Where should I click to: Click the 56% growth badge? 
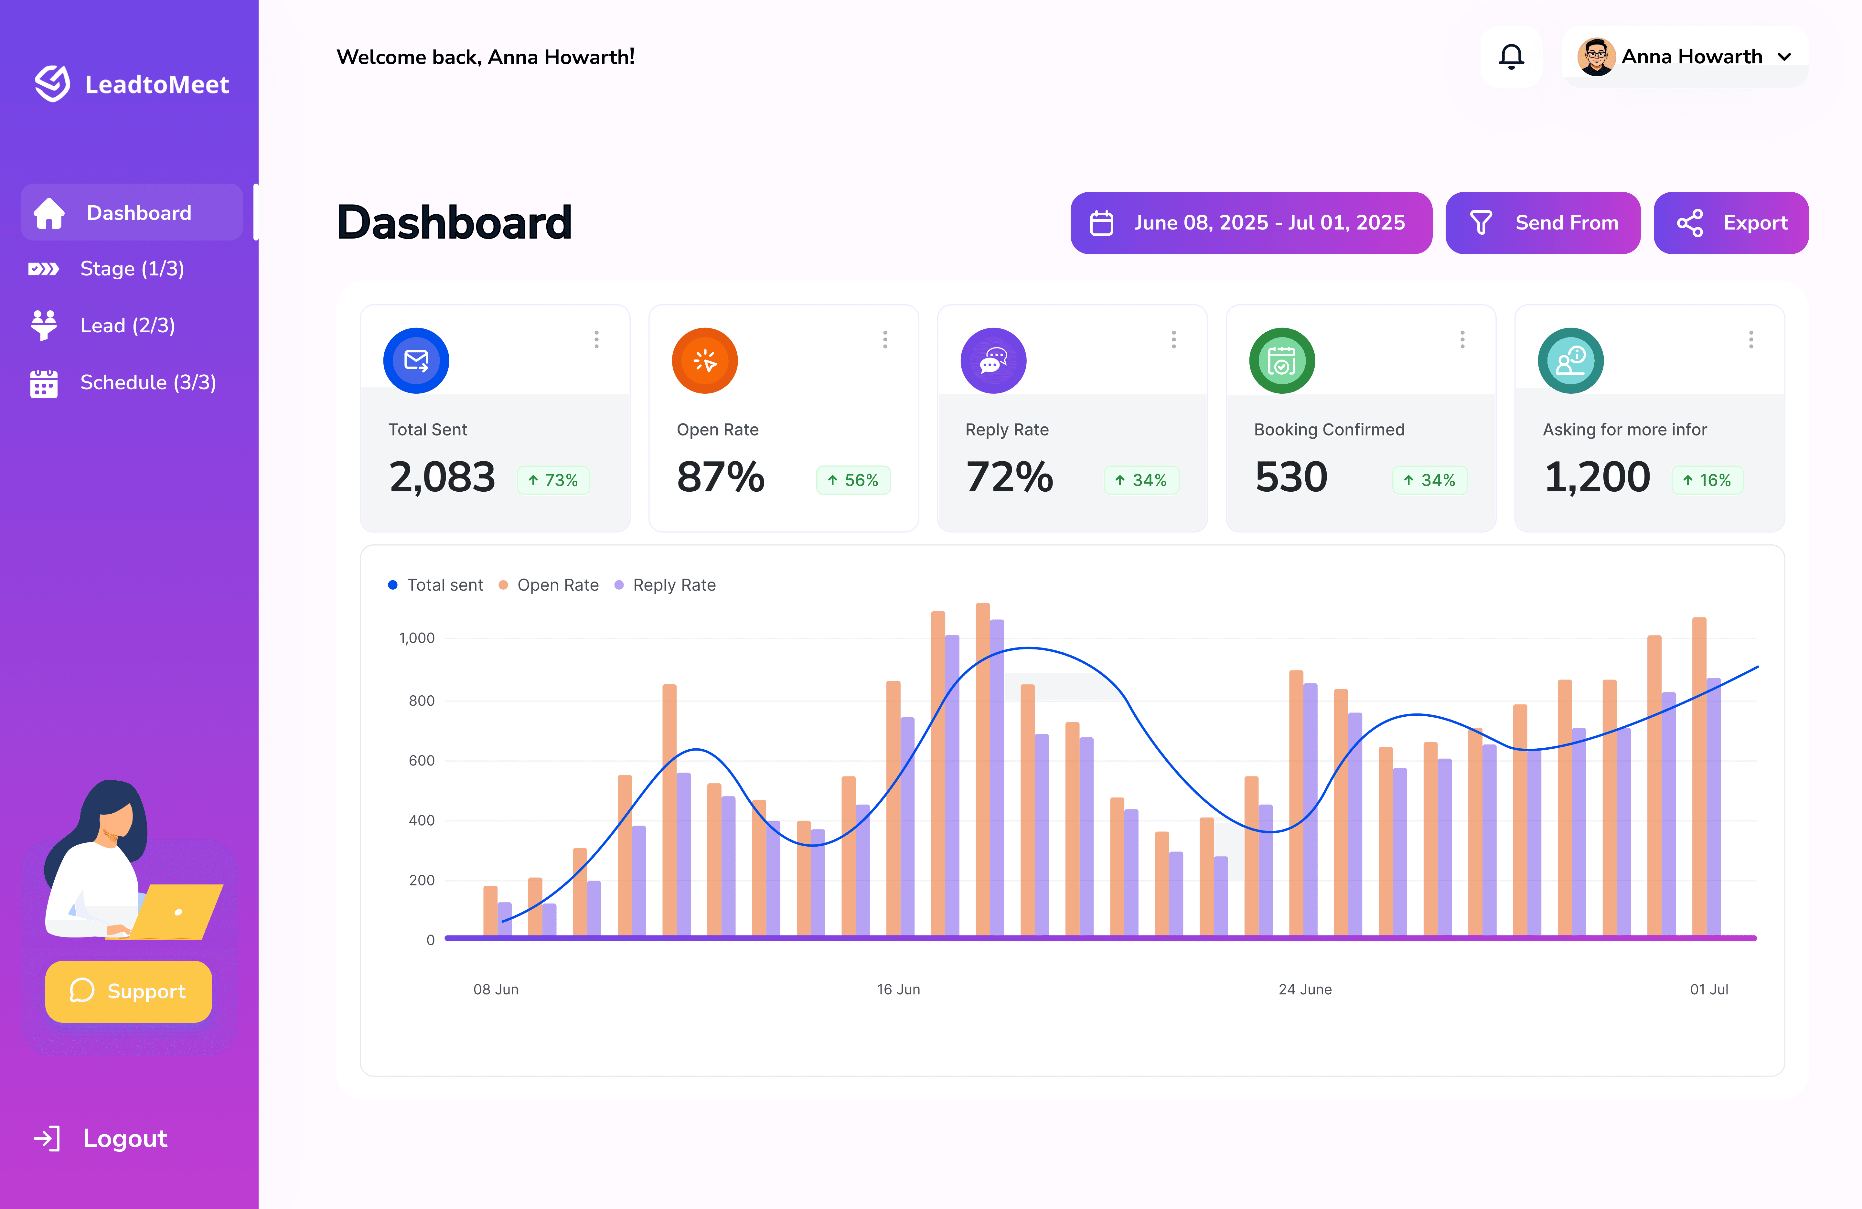[x=853, y=480]
